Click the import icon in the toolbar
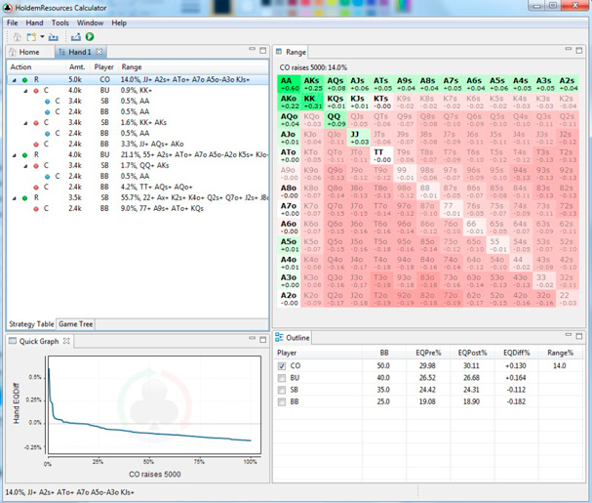Image resolution: width=592 pixels, height=503 pixels. coord(56,36)
